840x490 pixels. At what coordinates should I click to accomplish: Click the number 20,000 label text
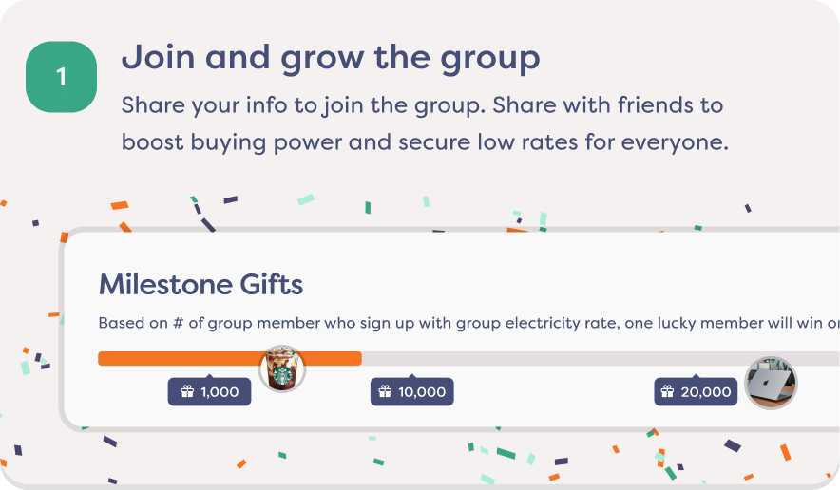click(x=707, y=391)
